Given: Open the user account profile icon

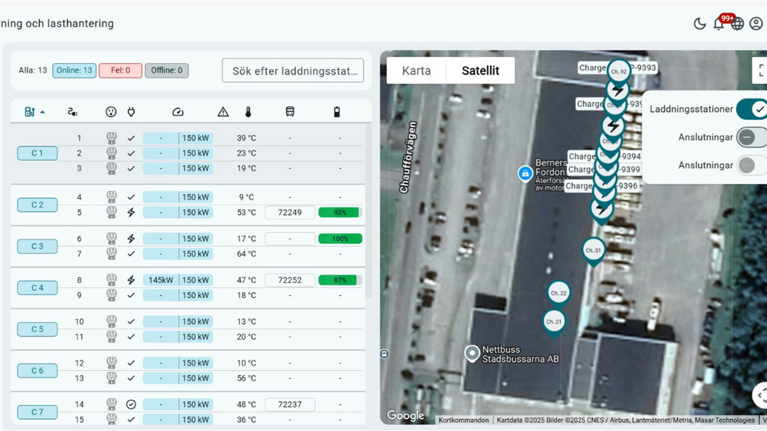Looking at the screenshot, I should point(756,24).
